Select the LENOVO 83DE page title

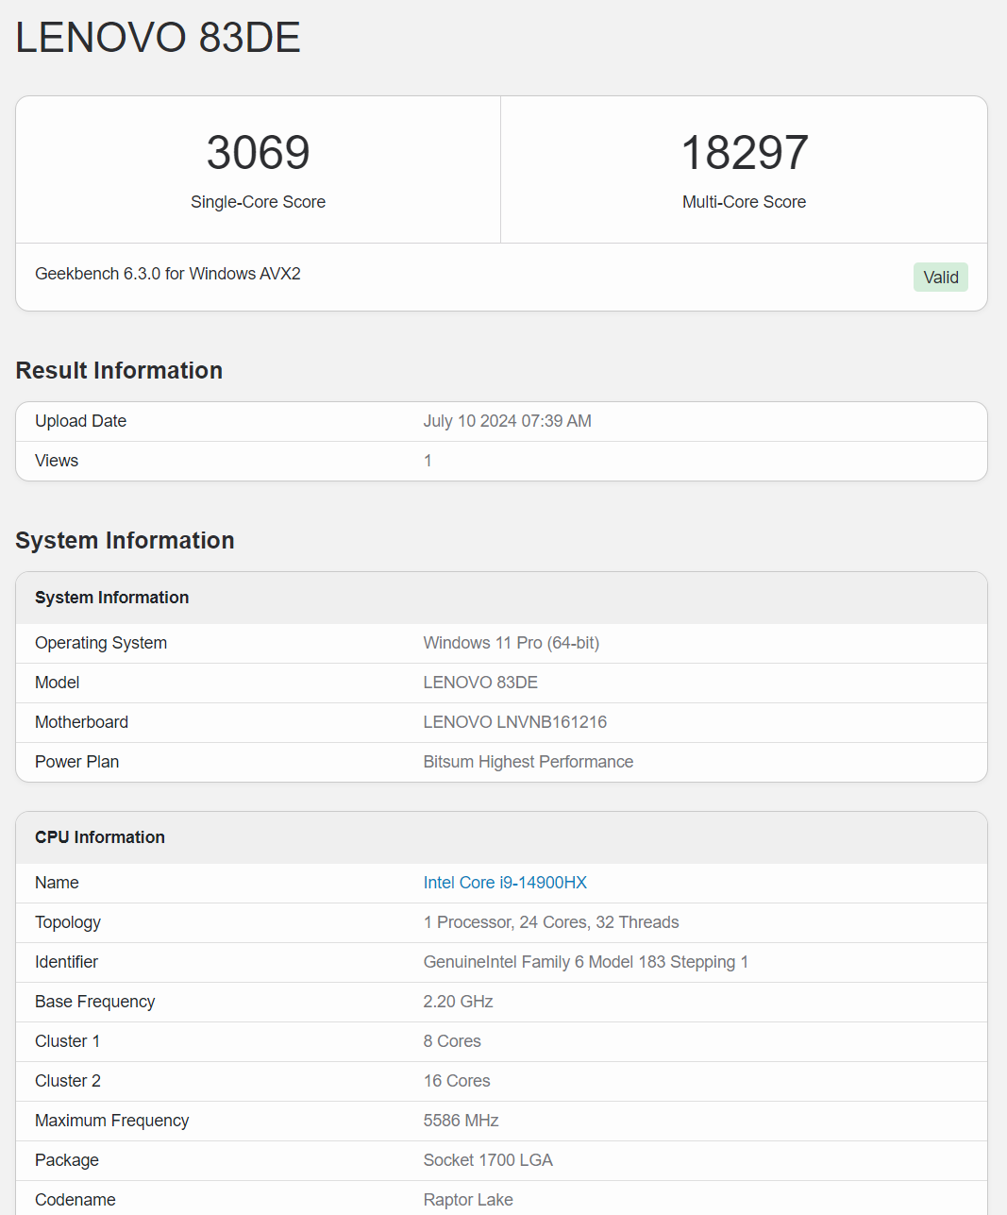158,38
